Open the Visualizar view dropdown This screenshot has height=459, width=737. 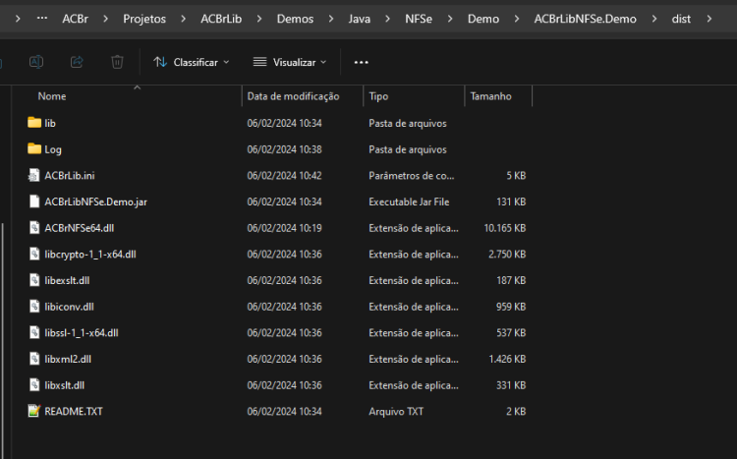click(290, 62)
